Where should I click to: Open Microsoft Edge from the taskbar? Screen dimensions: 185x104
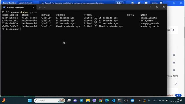[x=107, y=101]
